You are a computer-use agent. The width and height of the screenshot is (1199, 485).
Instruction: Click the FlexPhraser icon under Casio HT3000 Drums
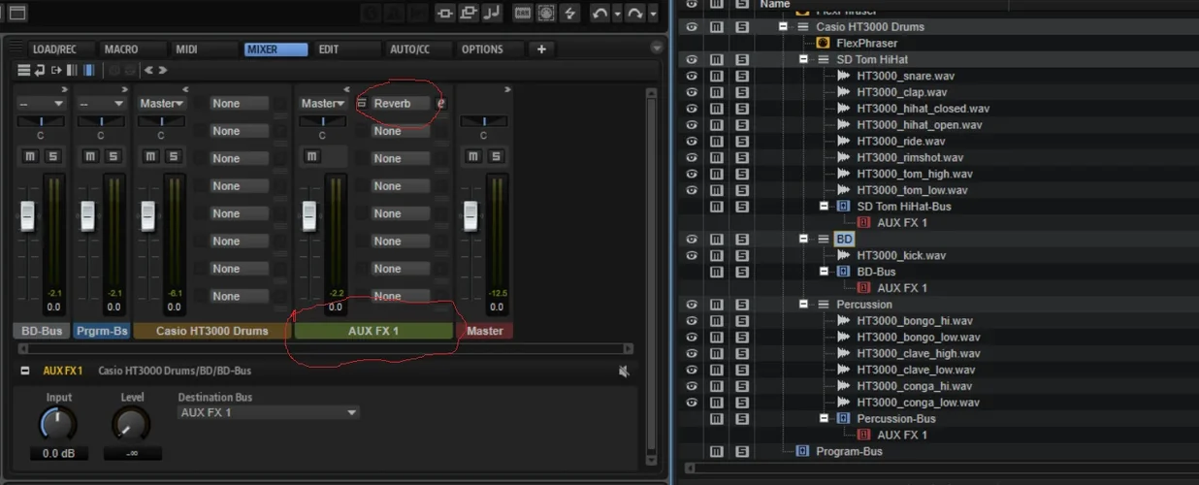coord(823,44)
